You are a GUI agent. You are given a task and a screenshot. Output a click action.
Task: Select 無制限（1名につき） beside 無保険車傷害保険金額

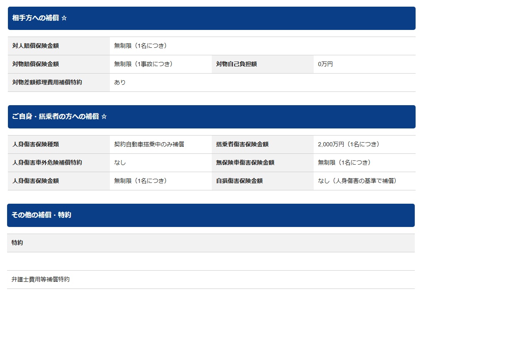[x=344, y=163]
